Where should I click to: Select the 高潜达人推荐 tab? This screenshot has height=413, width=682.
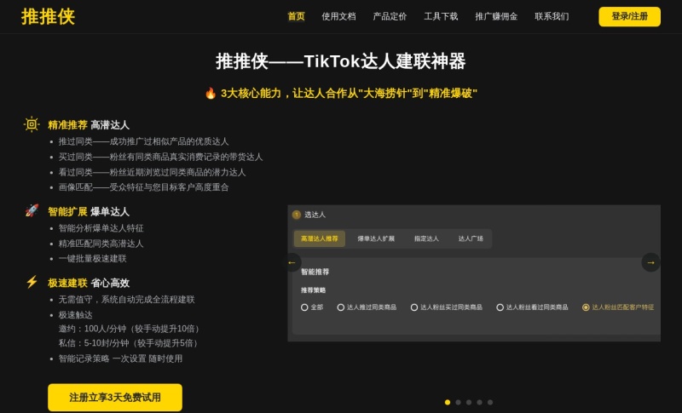pos(319,238)
